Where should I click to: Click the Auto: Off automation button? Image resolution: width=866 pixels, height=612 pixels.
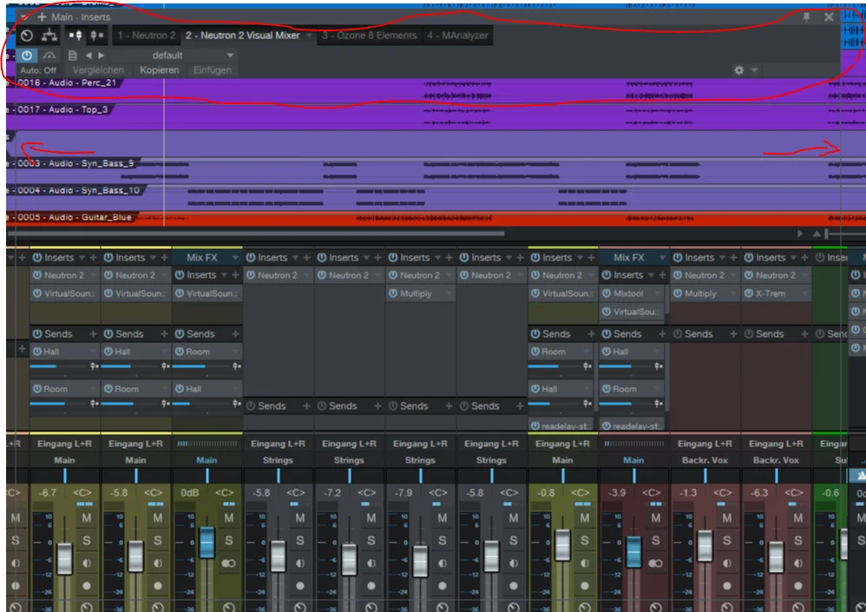(38, 70)
